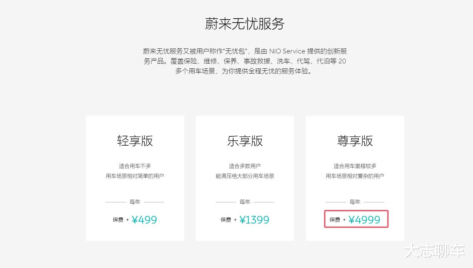This screenshot has width=473, height=268.
Task: Click 每年 label in the 乐享版 card
Action: tap(245, 202)
